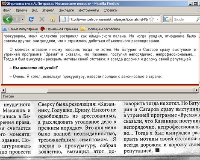Click the answer line starting "Очень. Я хотел"
The image size is (200, 160).
(85, 77)
